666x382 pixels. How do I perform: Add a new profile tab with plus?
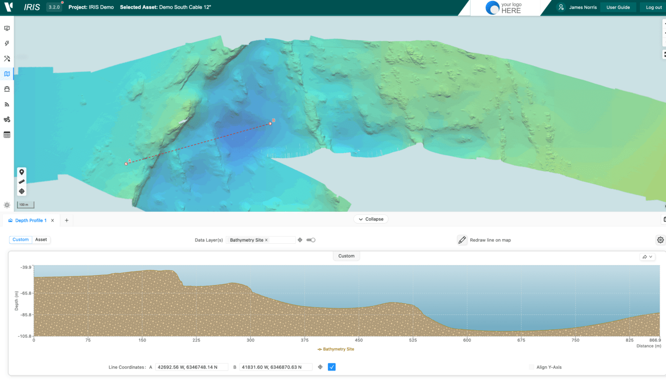[x=67, y=220]
